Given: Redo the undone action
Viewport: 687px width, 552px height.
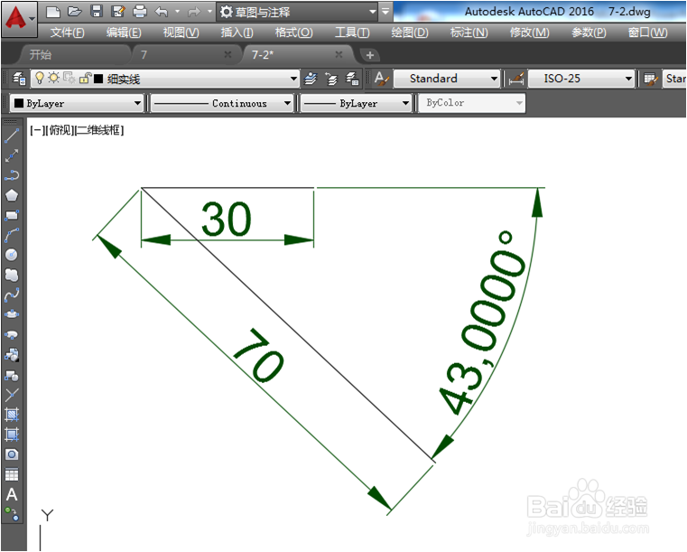Looking at the screenshot, I should pos(194,12).
